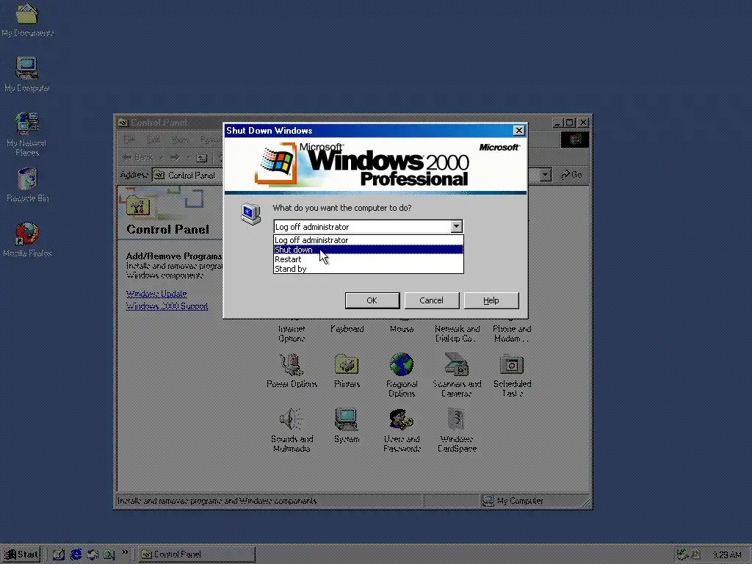Image resolution: width=752 pixels, height=564 pixels.
Task: Maximize the Control Panel window
Action: (570, 123)
